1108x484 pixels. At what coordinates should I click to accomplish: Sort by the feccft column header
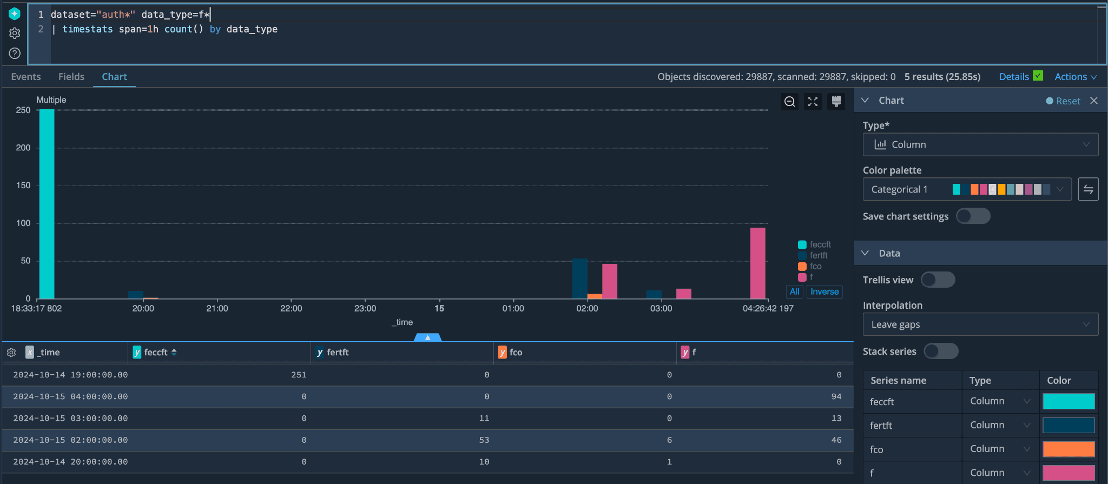[x=156, y=353]
